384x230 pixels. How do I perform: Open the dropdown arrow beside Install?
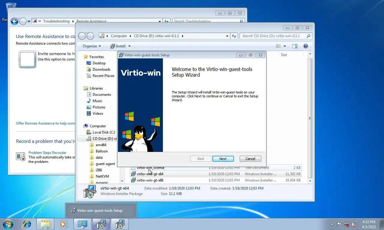[129, 46]
